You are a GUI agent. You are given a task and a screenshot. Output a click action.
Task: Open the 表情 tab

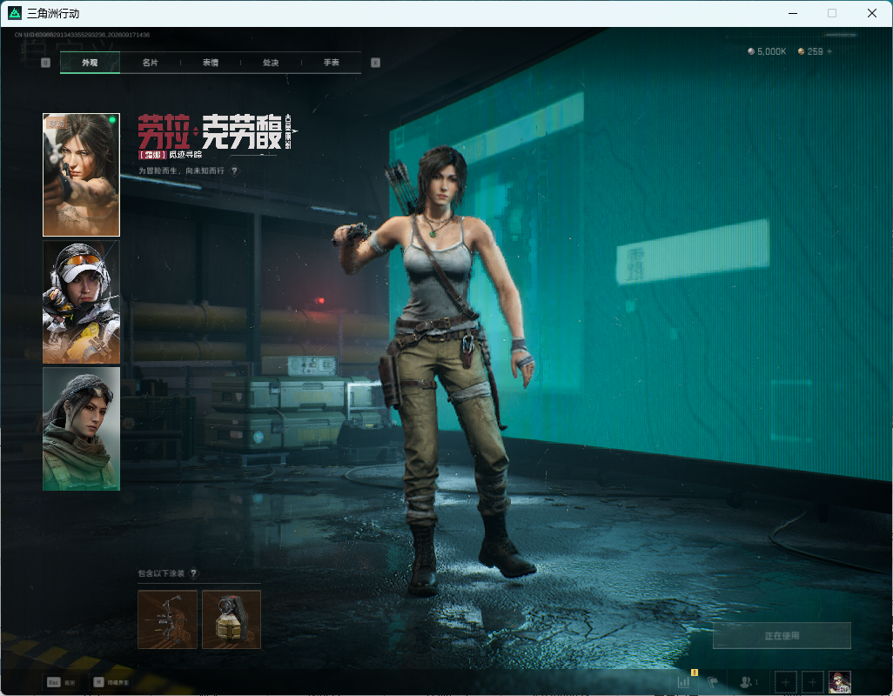click(x=211, y=63)
